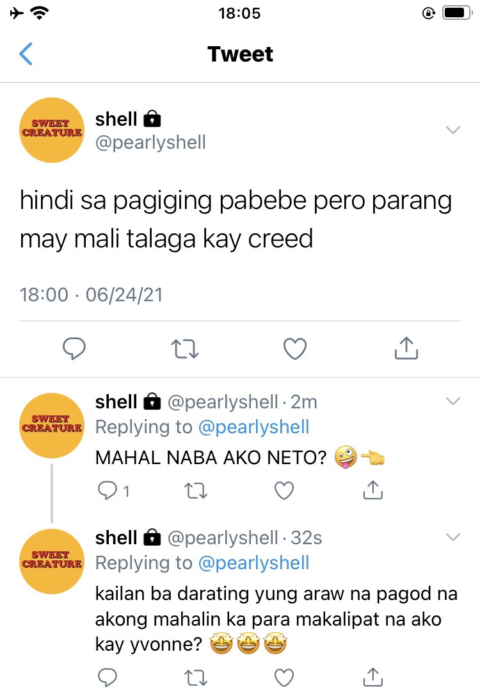Screen dimensions: 480x700
Task: Open Sweet Creature avatar on main tweet
Action: point(52,130)
